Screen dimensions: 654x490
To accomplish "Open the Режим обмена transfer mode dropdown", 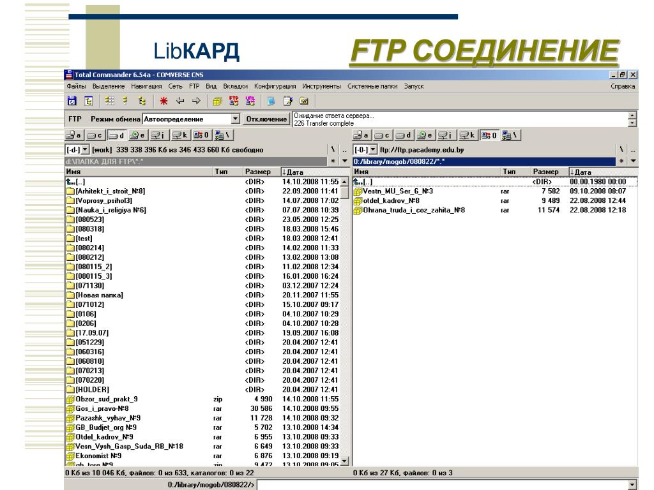I will (235, 119).
